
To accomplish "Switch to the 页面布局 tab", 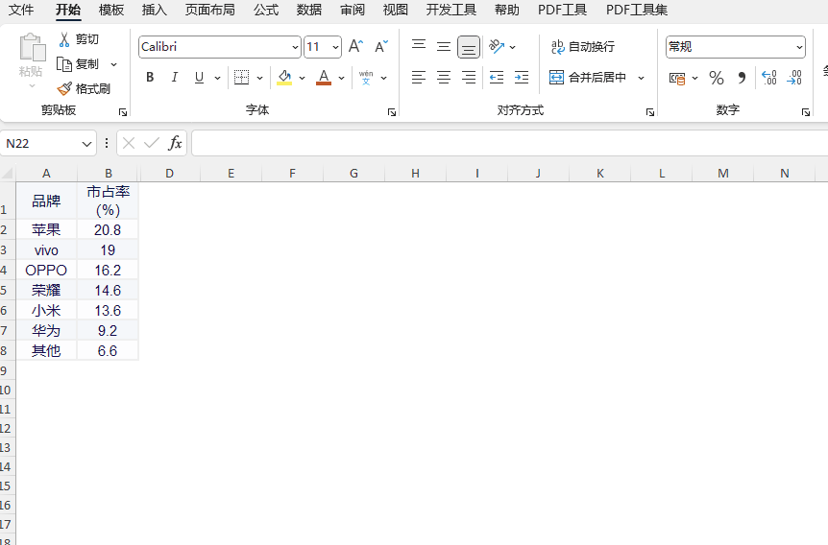I will click(209, 10).
